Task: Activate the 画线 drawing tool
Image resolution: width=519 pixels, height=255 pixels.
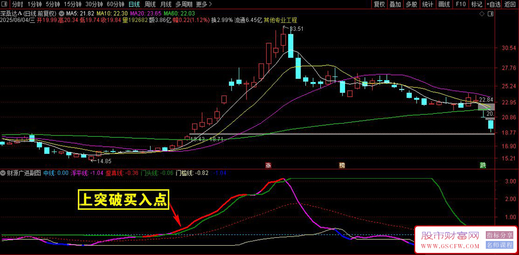Action: coord(444,4)
